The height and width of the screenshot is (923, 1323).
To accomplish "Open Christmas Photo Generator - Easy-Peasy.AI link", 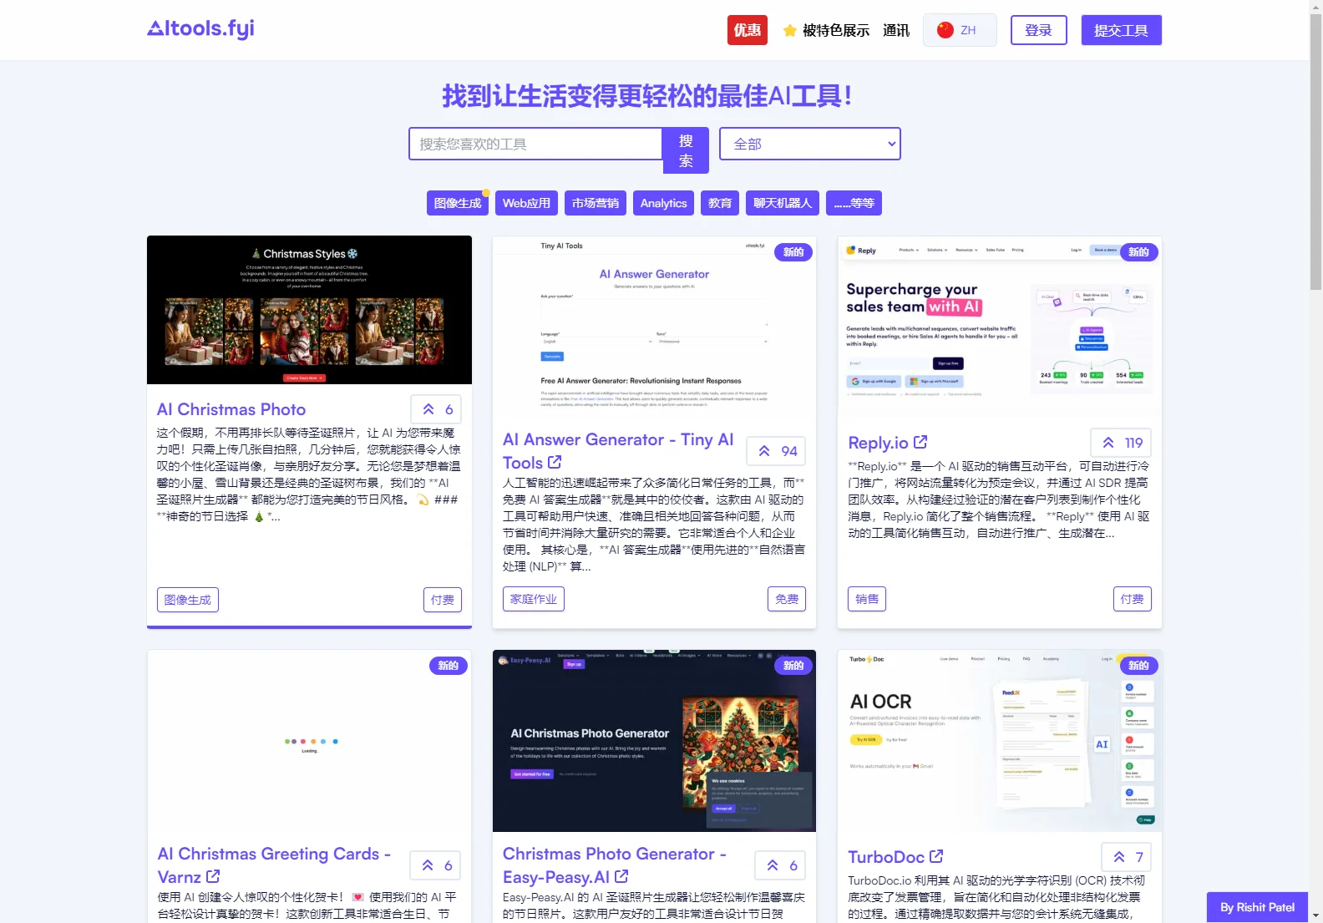I will point(614,865).
